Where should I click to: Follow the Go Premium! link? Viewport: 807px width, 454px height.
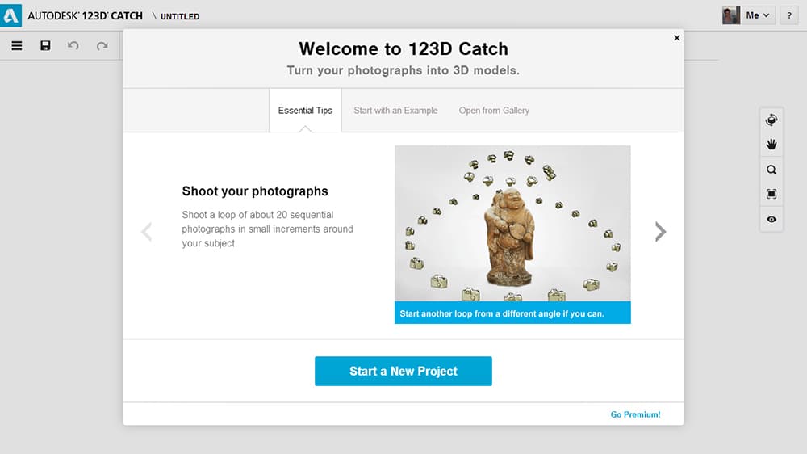635,414
